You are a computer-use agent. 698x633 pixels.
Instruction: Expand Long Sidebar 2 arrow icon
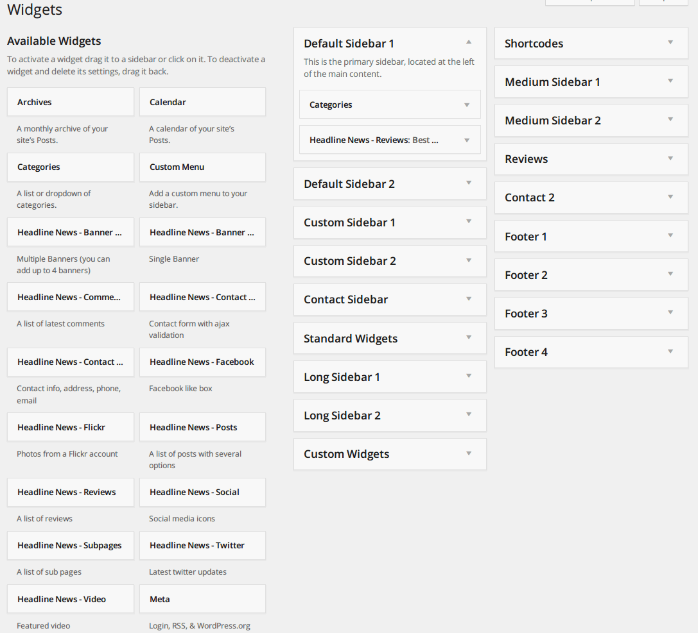(x=469, y=415)
